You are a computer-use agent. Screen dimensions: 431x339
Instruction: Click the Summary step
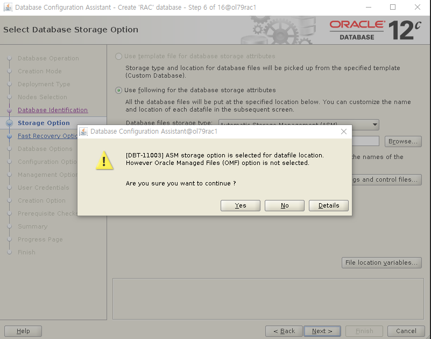33,227
